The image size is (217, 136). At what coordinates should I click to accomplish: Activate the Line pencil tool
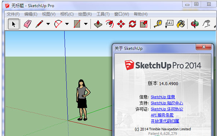click(39, 24)
